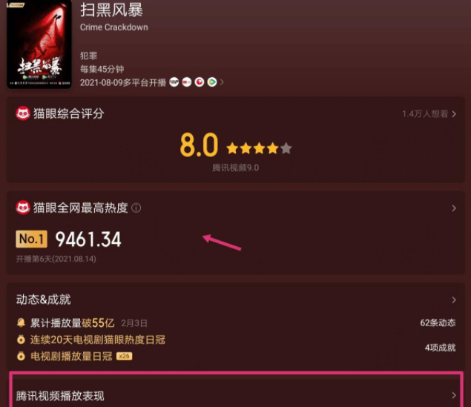
Task: Click the first broadcast platform icon
Action: [174, 82]
